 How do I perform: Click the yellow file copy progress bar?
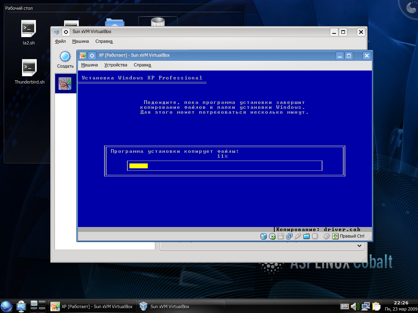(139, 166)
